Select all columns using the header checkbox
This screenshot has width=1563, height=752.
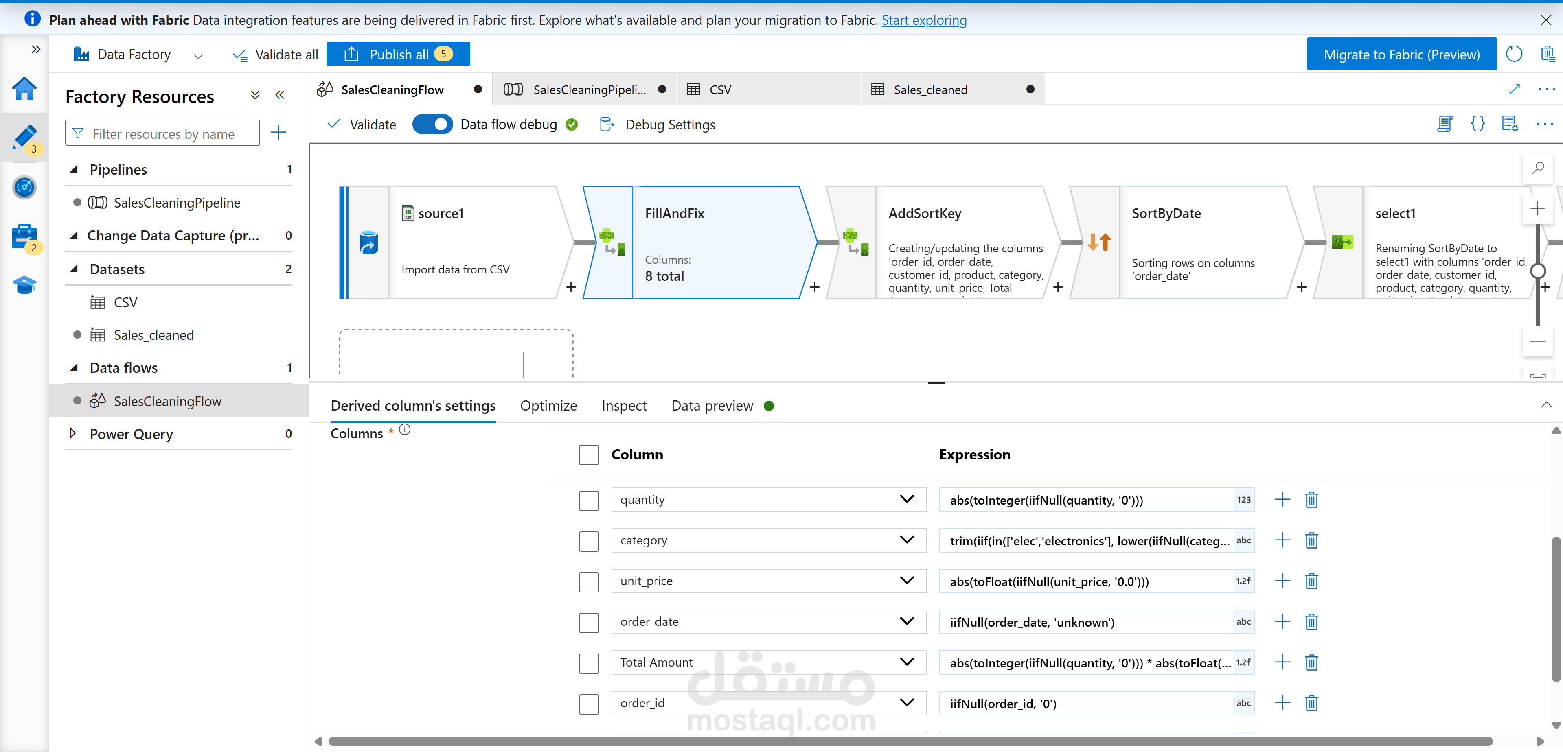click(589, 455)
